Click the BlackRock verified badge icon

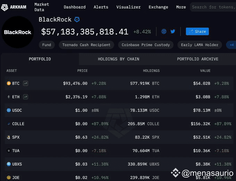tap(77, 20)
